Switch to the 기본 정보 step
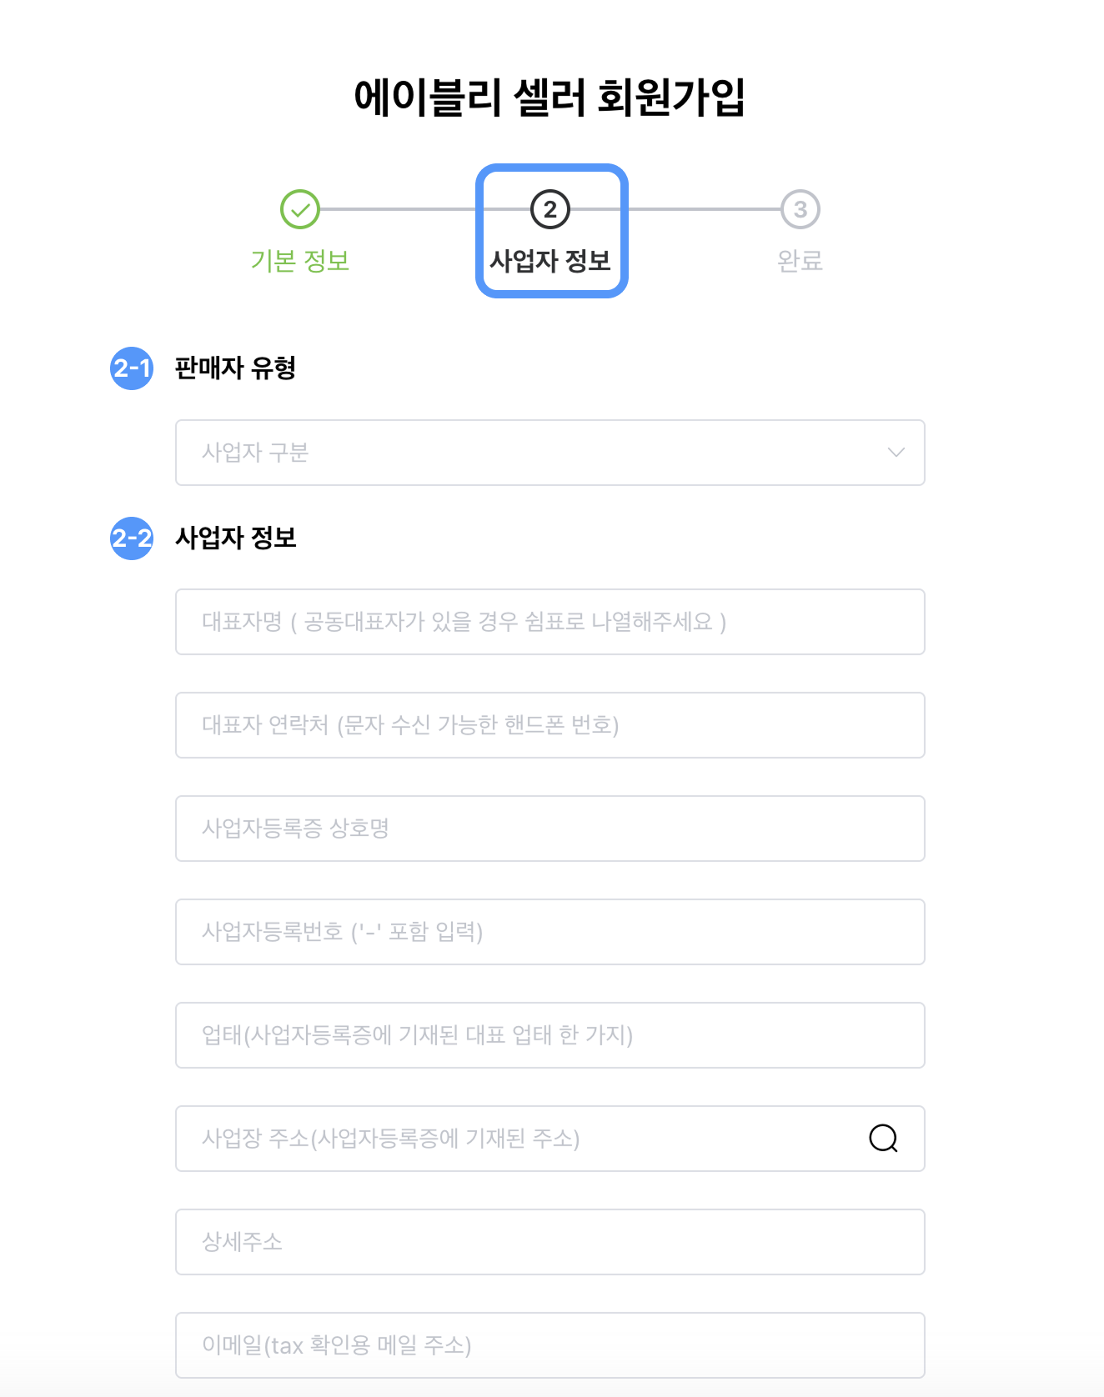This screenshot has width=1104, height=1397. point(300,261)
